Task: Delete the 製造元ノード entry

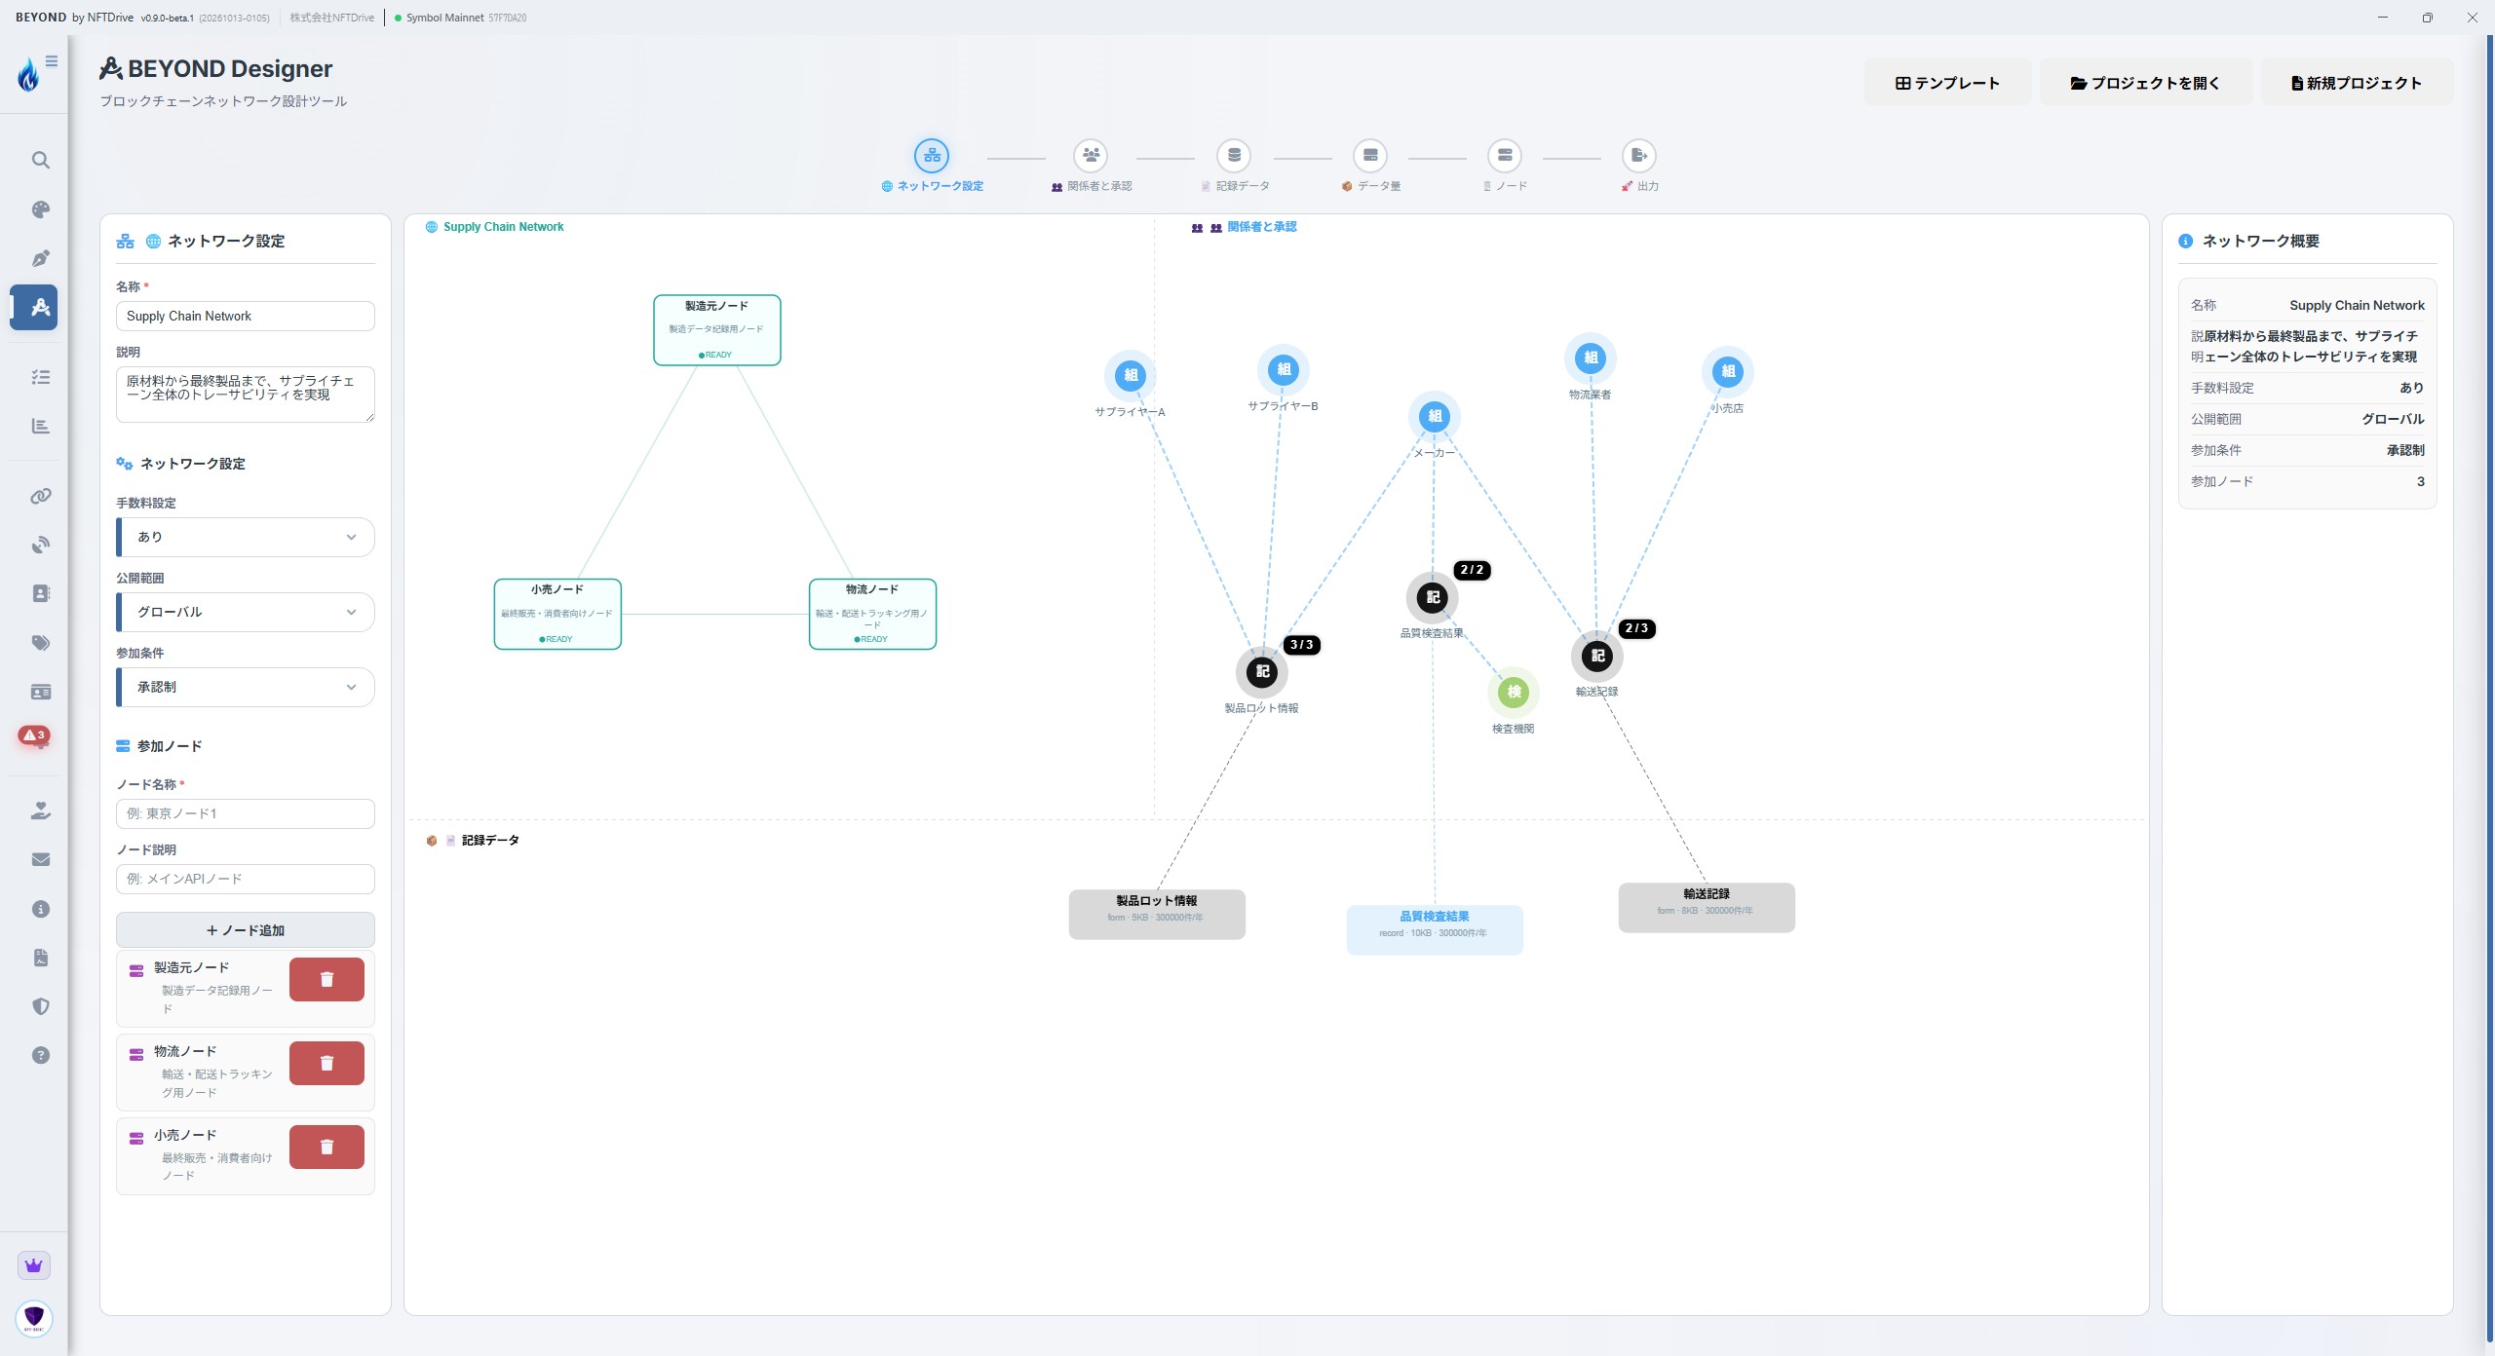Action: click(326, 979)
